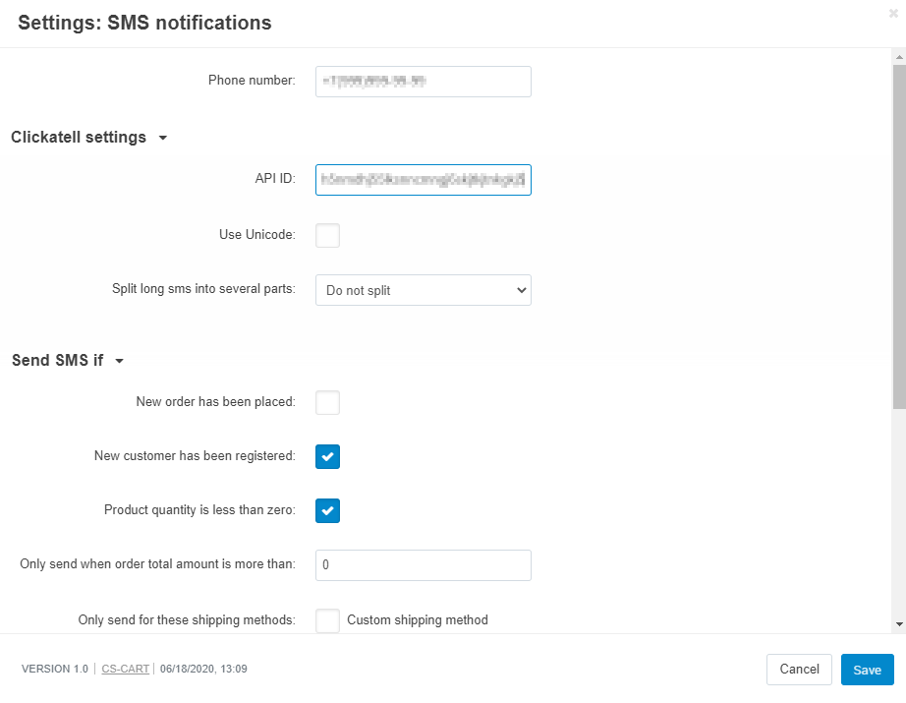
Task: Click the scrollbar down arrow
Action: (x=899, y=624)
